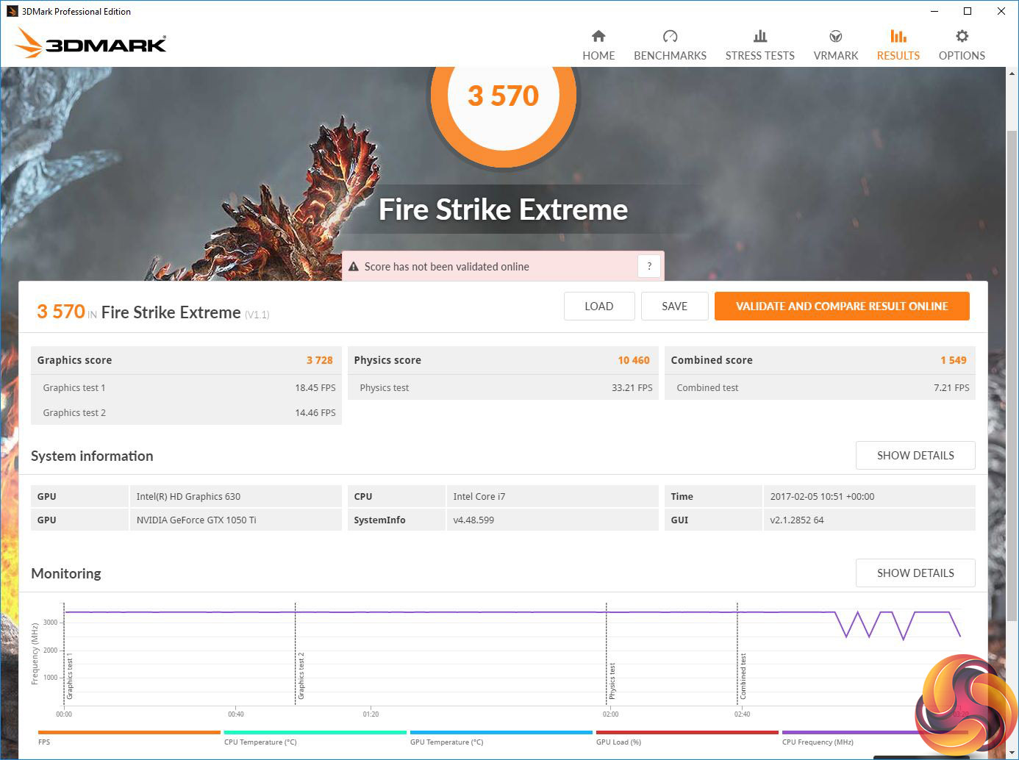
Task: Click the question mark help button
Action: tap(649, 266)
